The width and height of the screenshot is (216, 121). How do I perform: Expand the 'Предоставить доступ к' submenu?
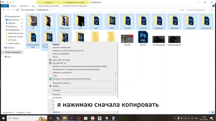(x=83, y=83)
